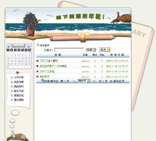Select day 31 in the calendar
The width and height of the screenshot is (156, 141).
pos(8,67)
